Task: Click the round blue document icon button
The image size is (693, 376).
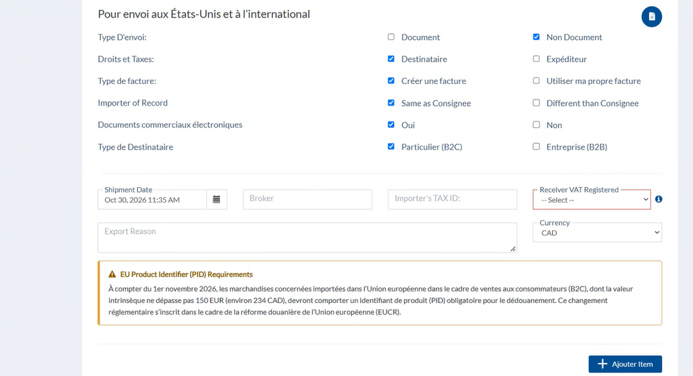Action: point(652,17)
